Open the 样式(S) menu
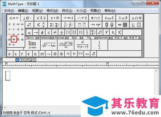 click(x=67, y=11)
